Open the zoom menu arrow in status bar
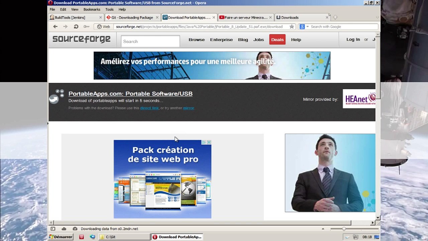428x241 pixels. point(323,229)
